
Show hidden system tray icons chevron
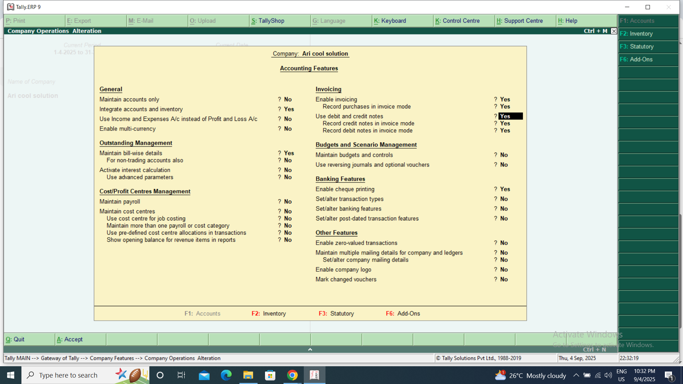tap(576, 375)
